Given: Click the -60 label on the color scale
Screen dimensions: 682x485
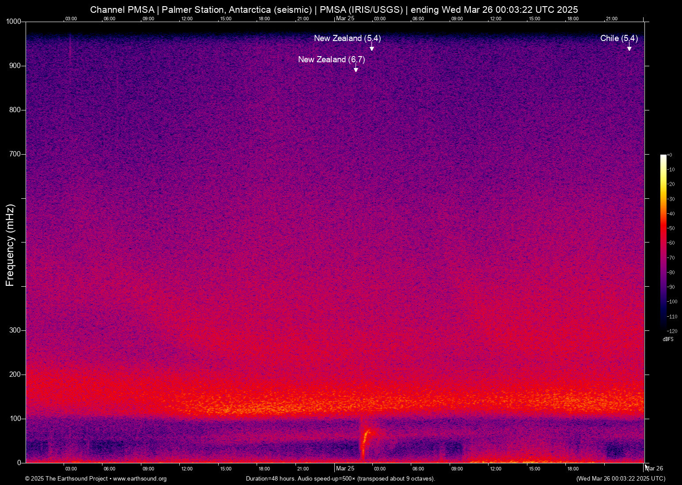Looking at the screenshot, I should (671, 243).
